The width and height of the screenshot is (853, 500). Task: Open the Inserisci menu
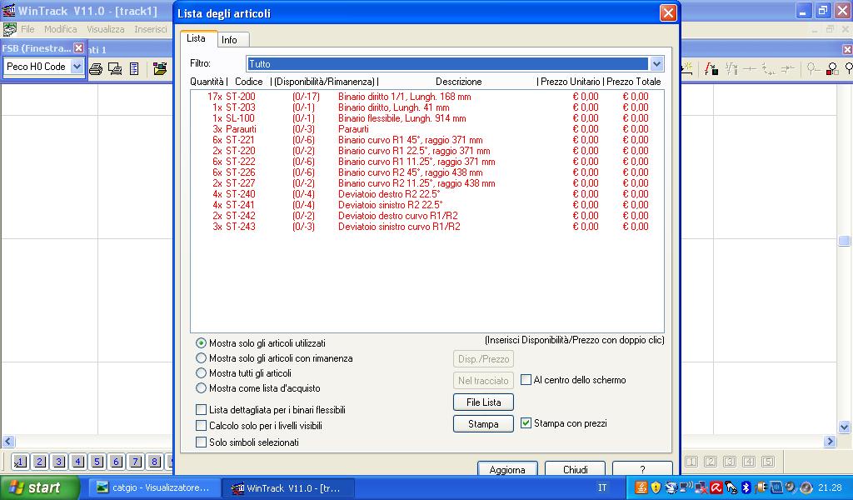[x=151, y=29]
